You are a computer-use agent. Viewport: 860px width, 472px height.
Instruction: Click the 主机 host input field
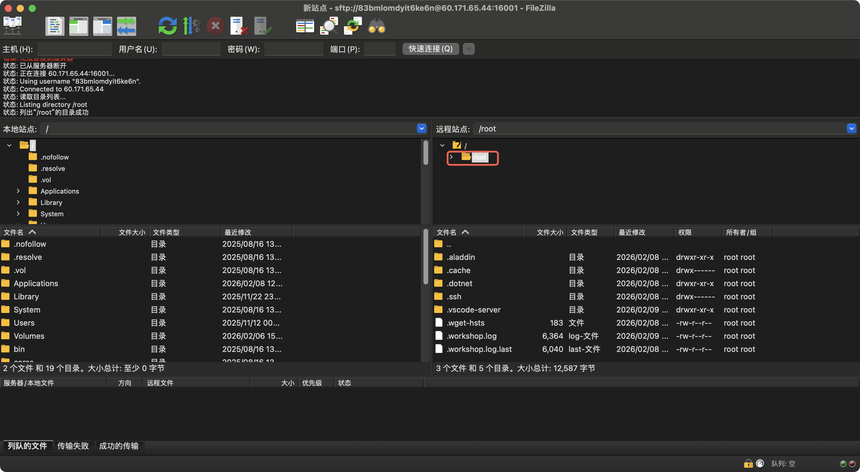tap(74, 49)
